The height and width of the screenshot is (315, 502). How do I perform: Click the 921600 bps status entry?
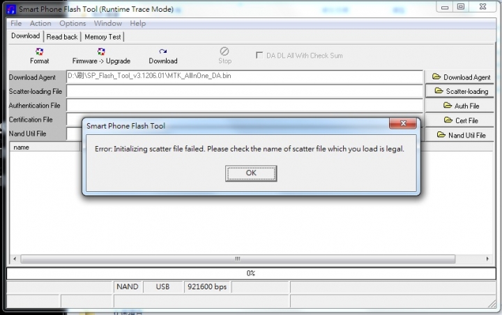click(x=207, y=286)
